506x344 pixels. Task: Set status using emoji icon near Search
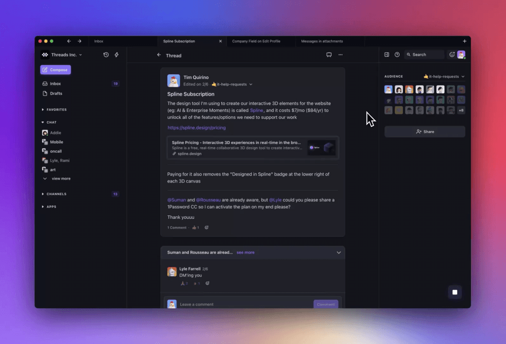[x=452, y=54]
